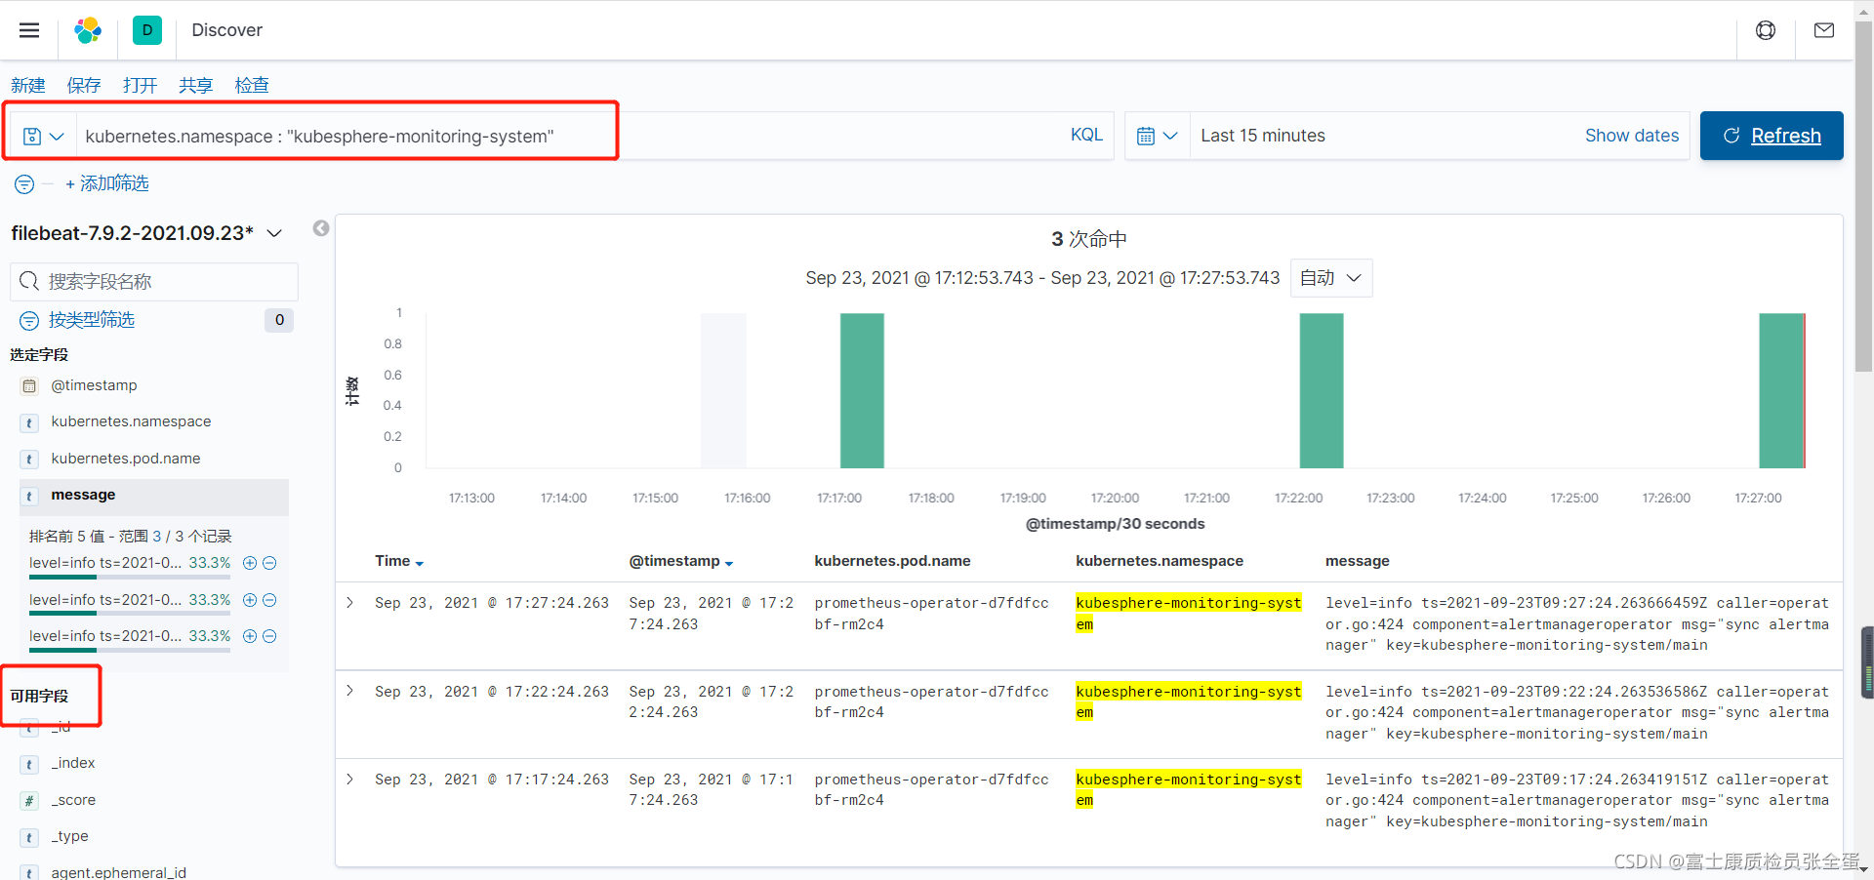1874x880 pixels.
Task: Add filter for third message value plus icon
Action: pos(250,636)
